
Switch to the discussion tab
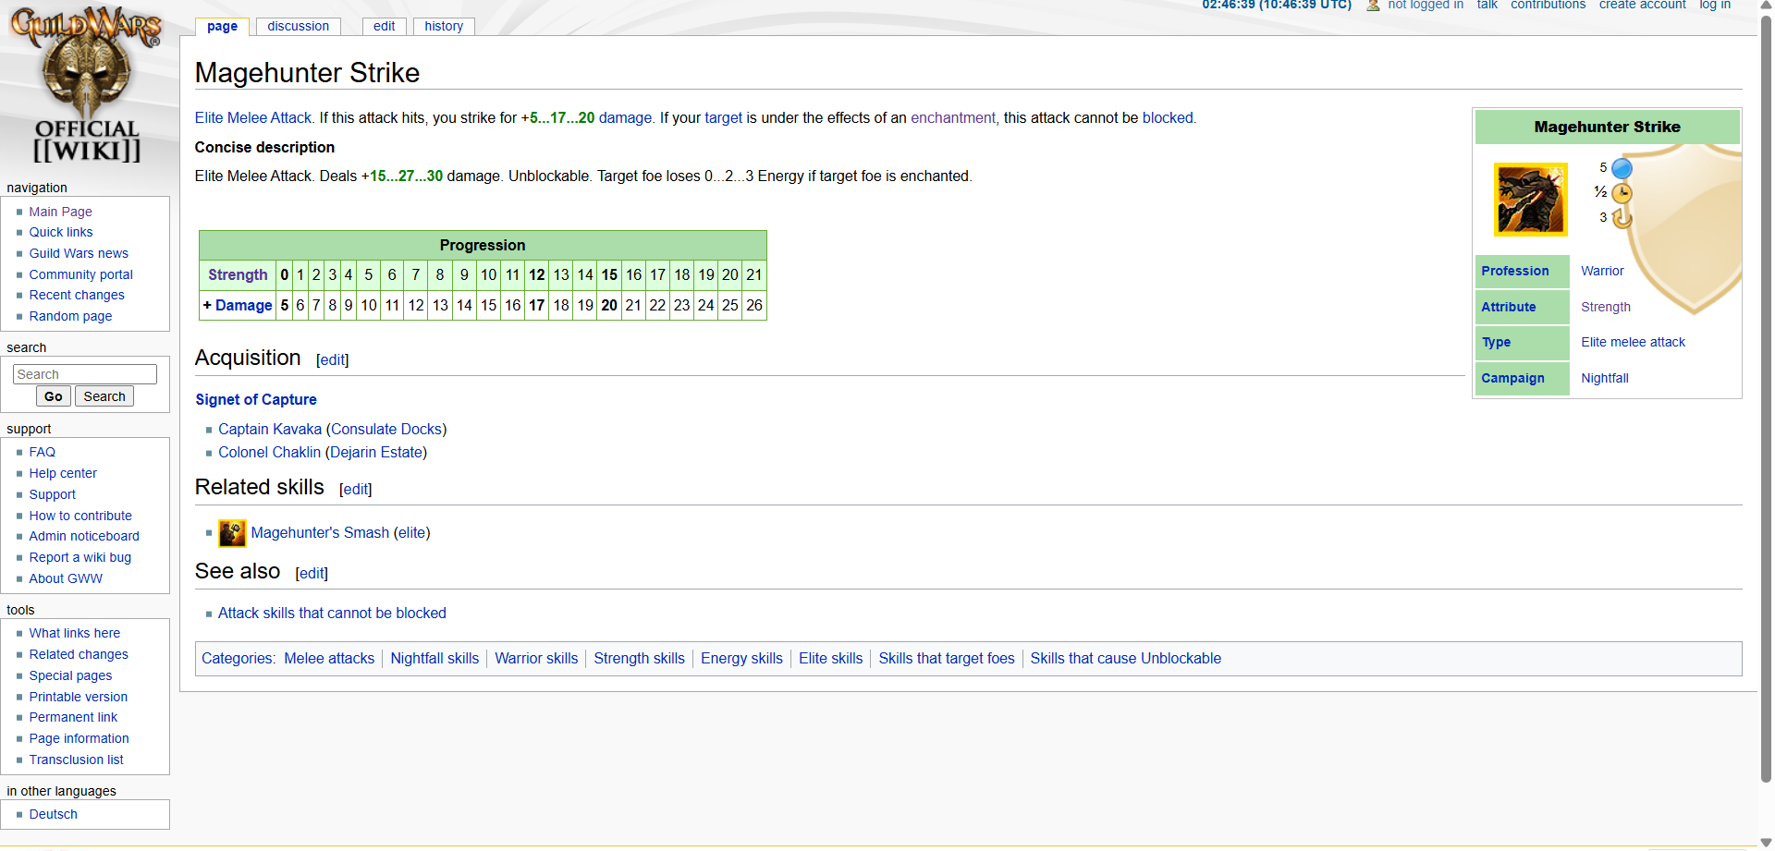point(298,26)
